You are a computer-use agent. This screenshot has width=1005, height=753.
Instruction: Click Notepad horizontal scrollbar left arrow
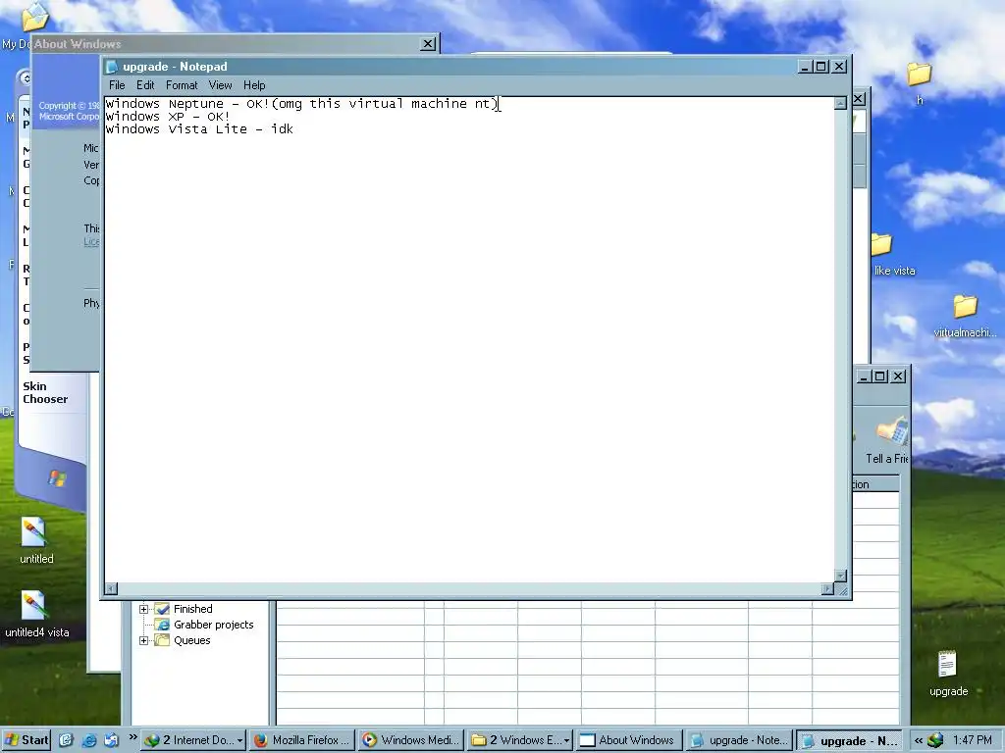click(x=111, y=588)
